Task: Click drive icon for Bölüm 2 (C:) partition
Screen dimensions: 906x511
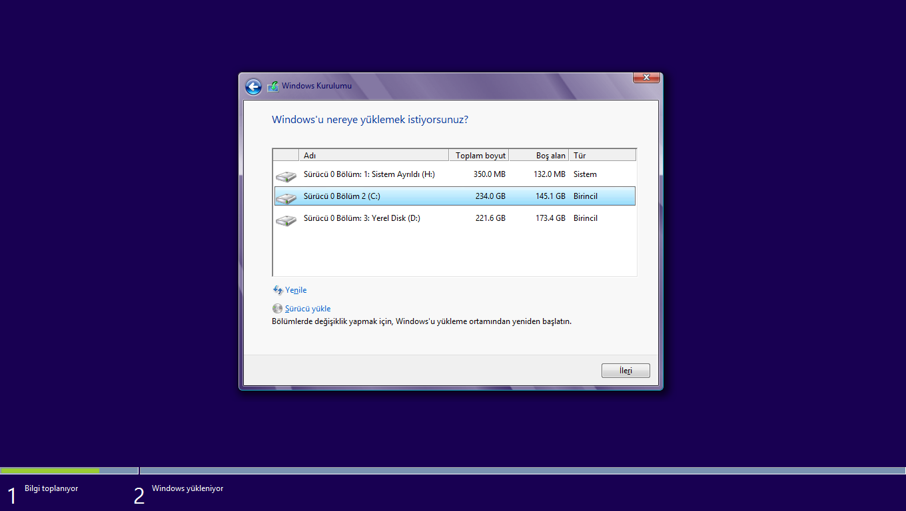Action: pos(286,198)
